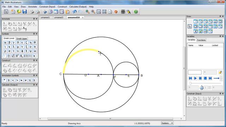The height and width of the screenshot is (127, 226).
Task: Insert lowercase lambda symbol
Action: 13,47
